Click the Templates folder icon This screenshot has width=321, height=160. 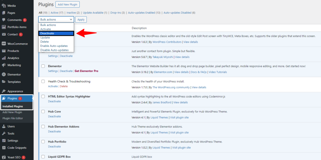tap(4, 82)
